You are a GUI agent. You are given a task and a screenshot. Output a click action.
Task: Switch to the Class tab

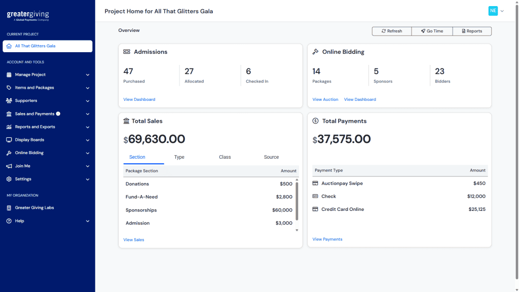click(225, 157)
